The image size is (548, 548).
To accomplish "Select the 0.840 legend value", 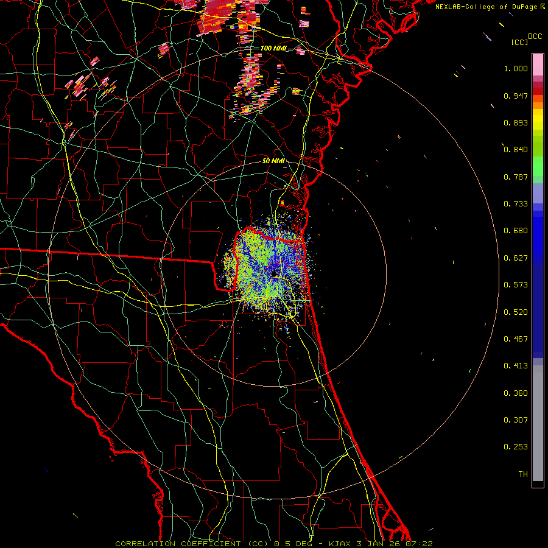I will [x=516, y=150].
